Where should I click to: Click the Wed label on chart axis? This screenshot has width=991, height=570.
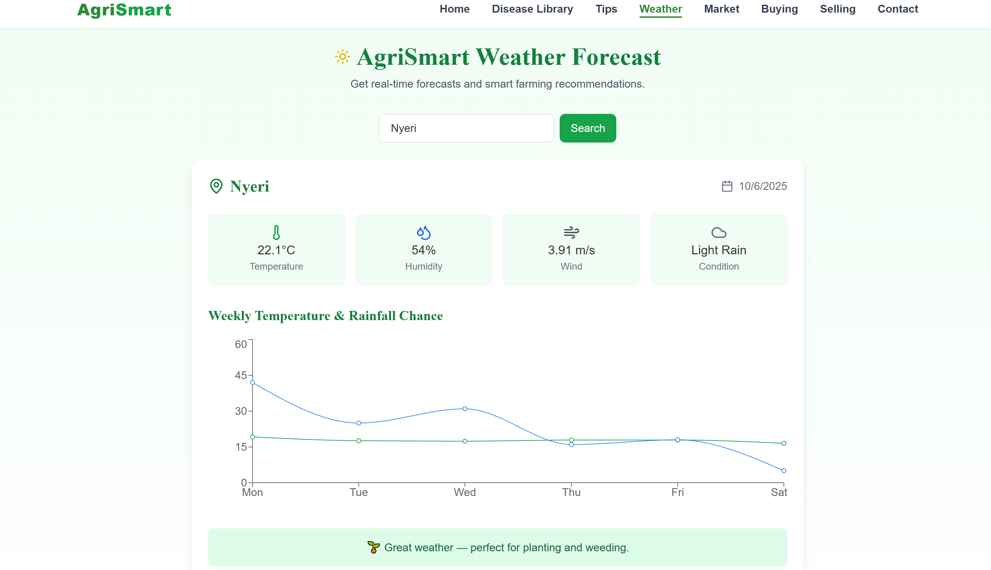tap(465, 493)
